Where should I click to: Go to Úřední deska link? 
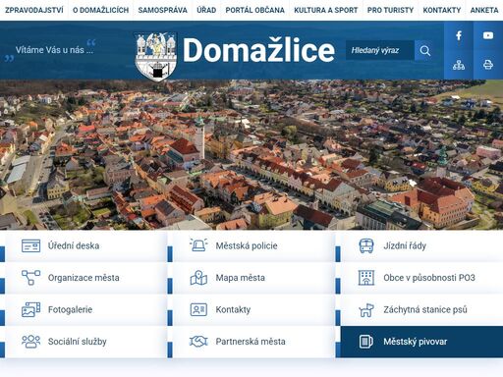point(74,245)
